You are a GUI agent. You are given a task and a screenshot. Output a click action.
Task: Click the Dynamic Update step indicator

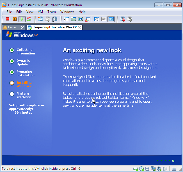12,61
